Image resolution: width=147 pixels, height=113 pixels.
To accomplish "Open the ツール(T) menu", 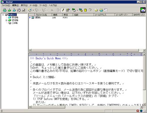I will click(x=43, y=5).
